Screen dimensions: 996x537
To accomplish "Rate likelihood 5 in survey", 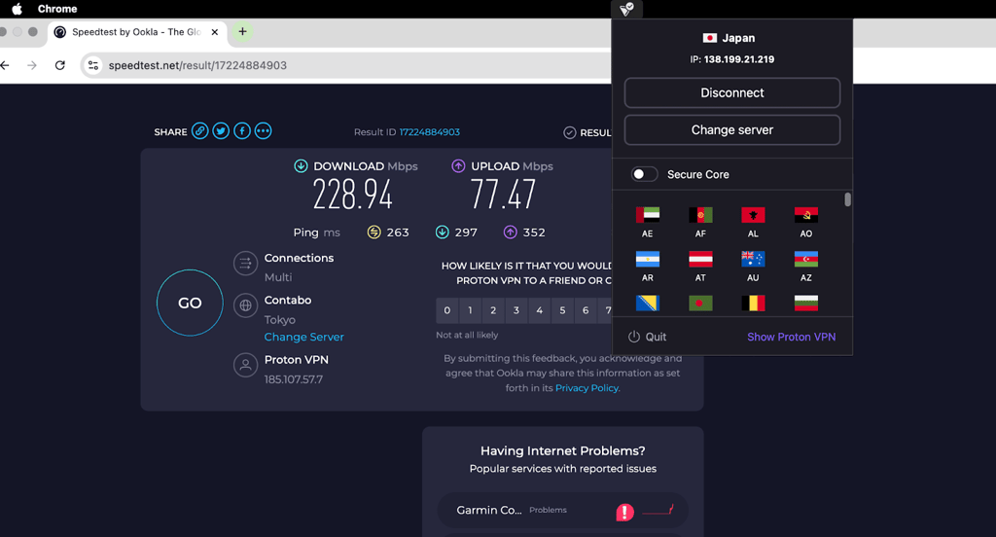I will pyautogui.click(x=562, y=310).
